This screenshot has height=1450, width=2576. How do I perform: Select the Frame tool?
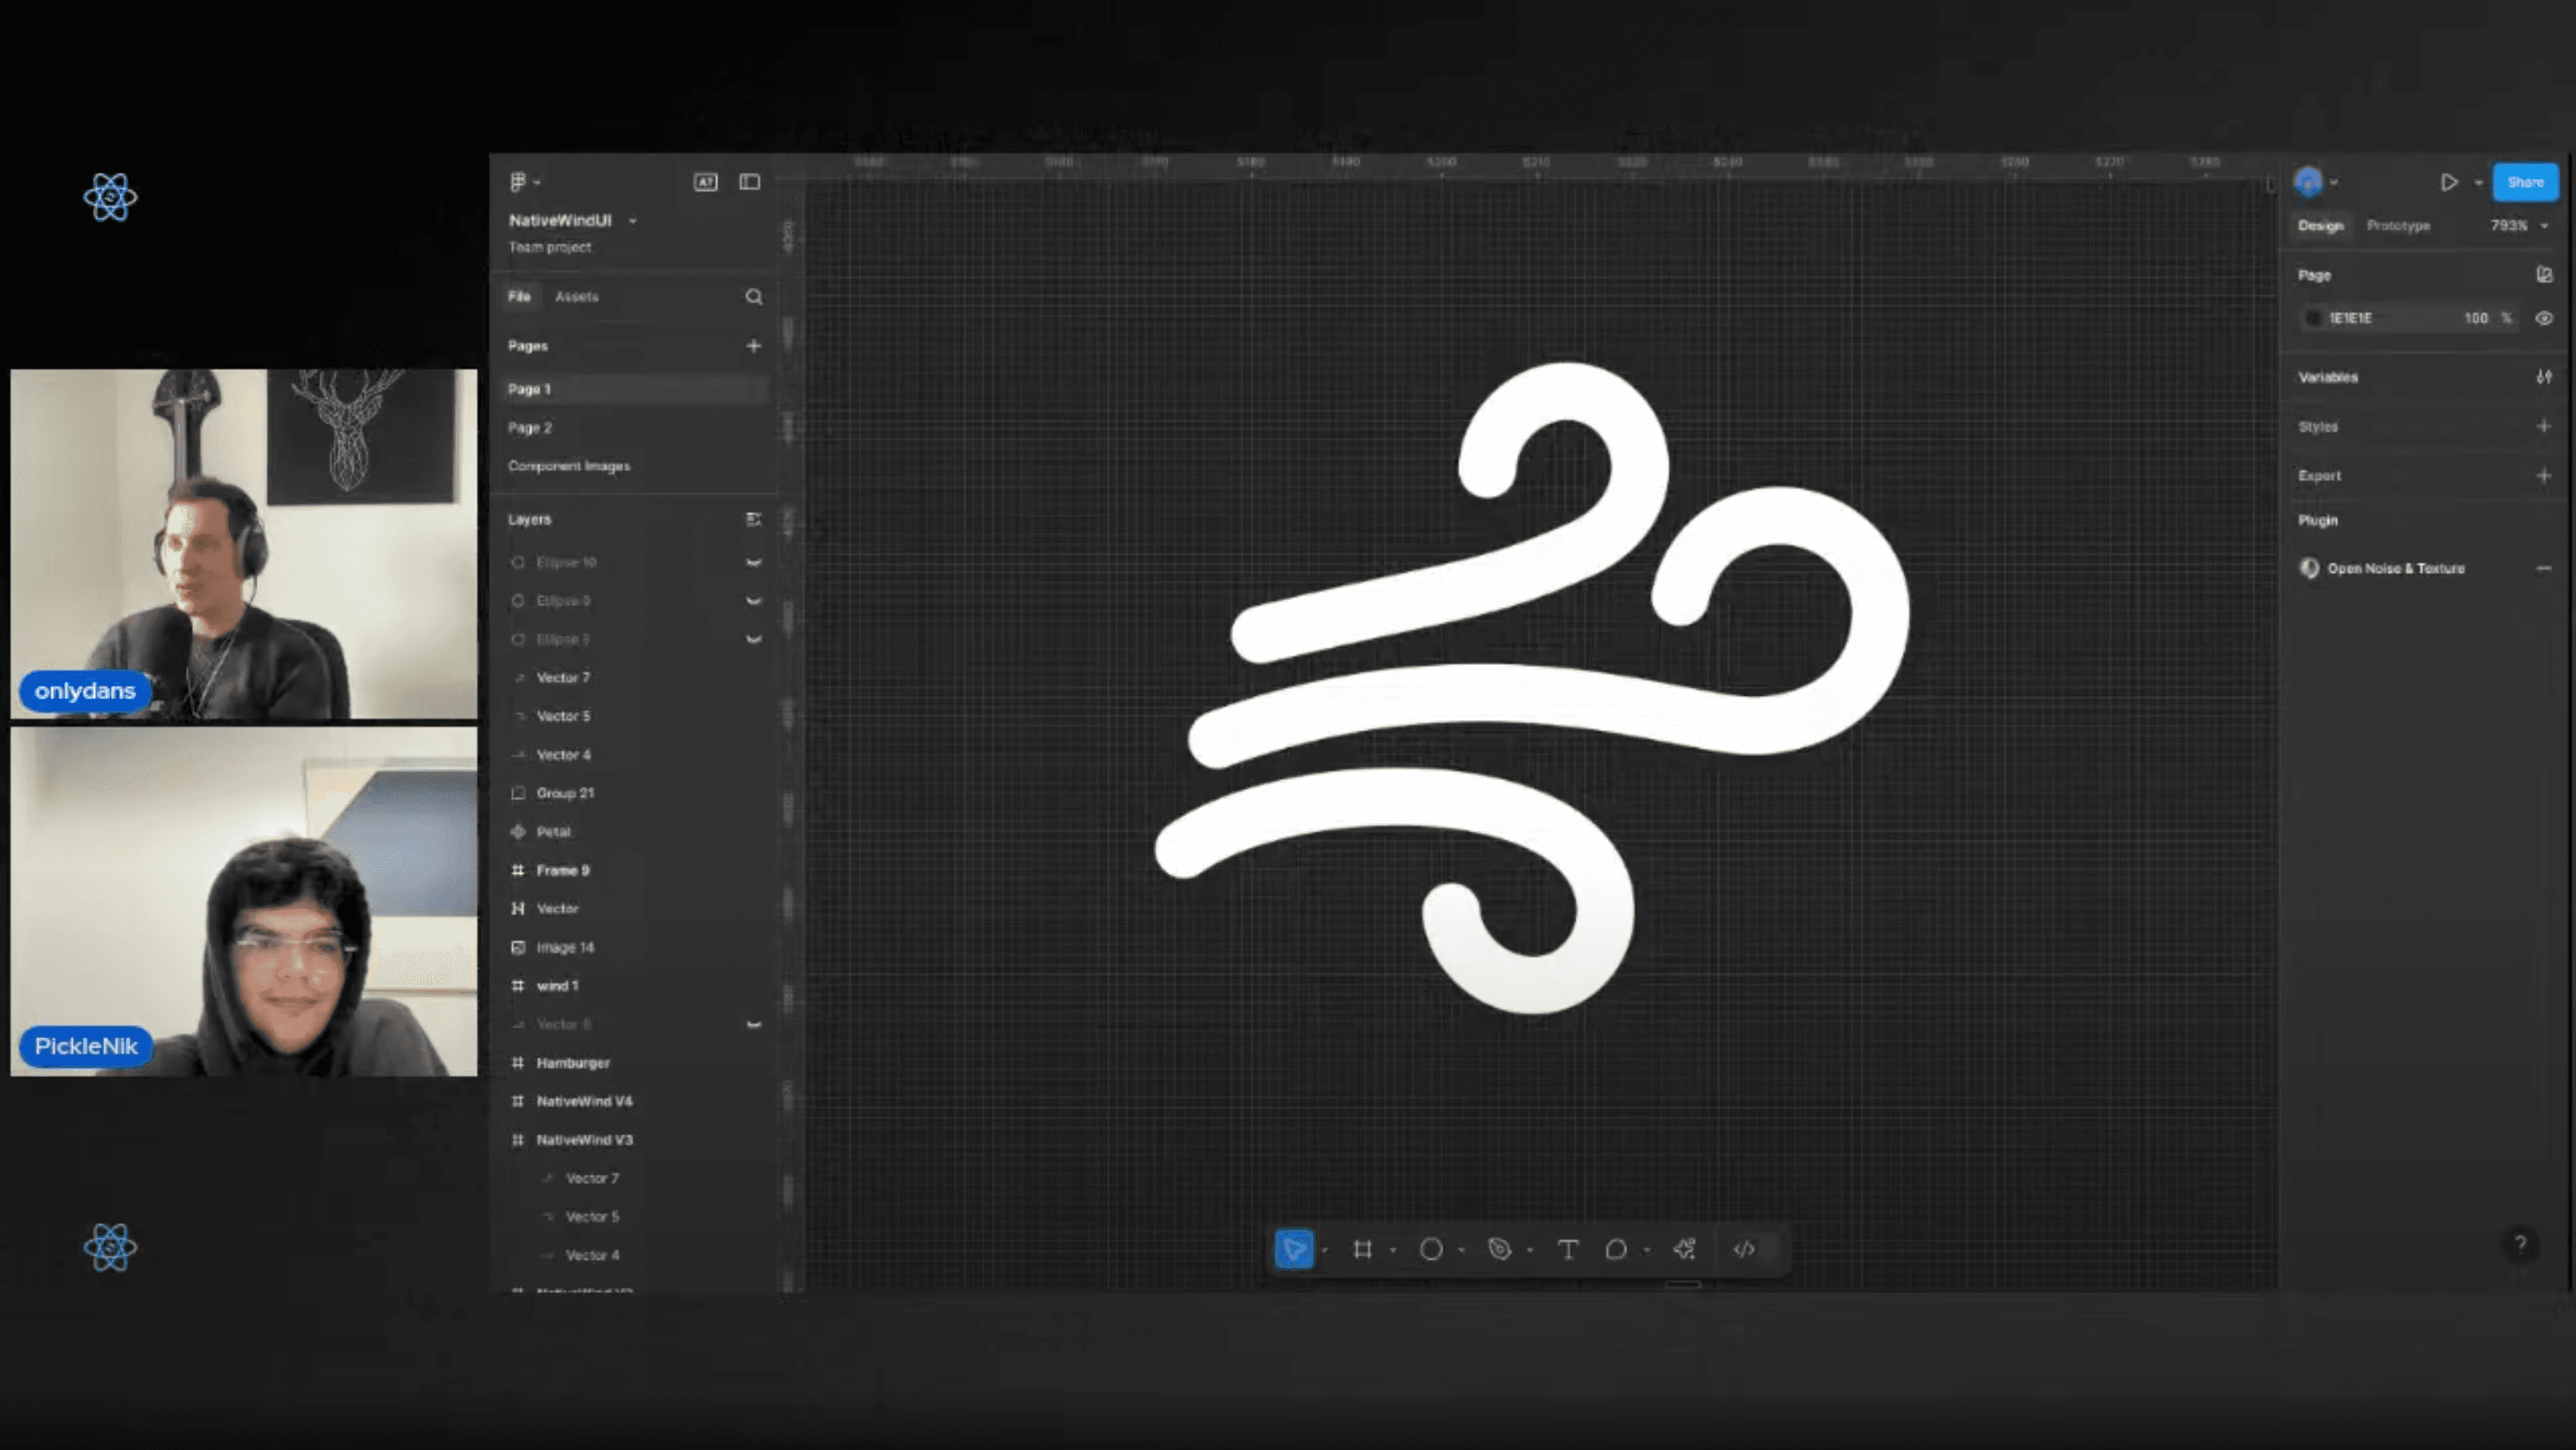1362,1249
